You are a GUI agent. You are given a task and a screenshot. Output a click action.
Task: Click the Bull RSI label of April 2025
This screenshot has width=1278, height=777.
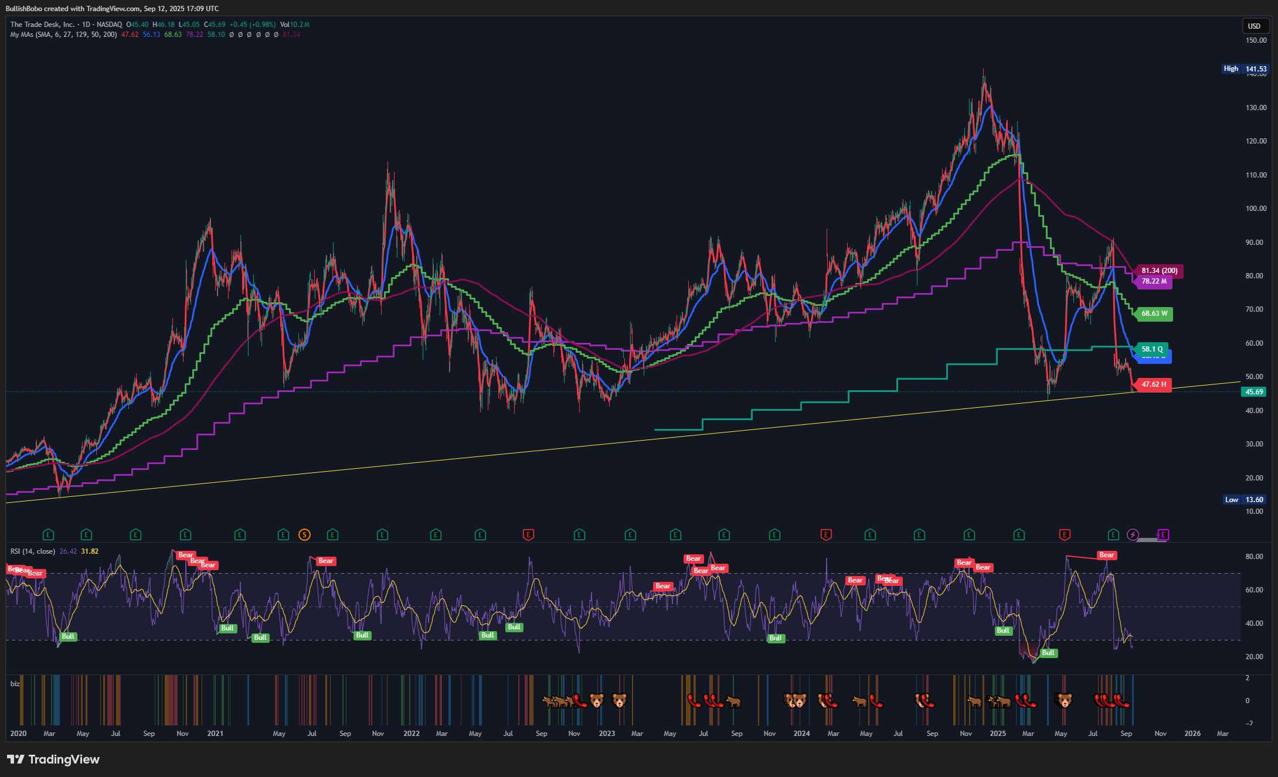(1048, 653)
